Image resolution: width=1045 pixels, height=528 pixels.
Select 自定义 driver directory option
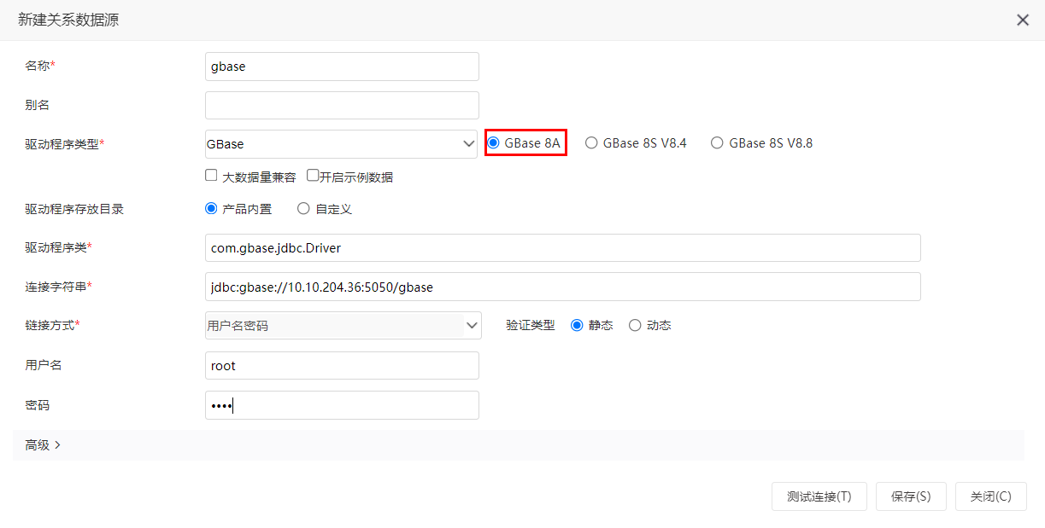pos(303,208)
